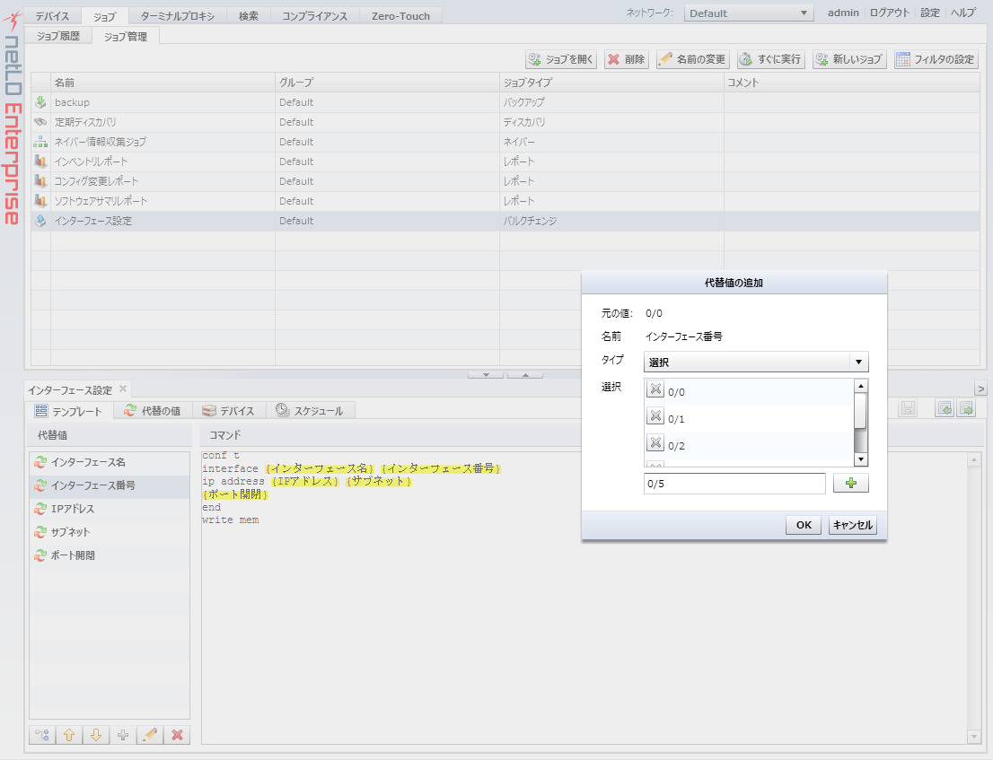Move replacement value up with up arrow
Image resolution: width=993 pixels, height=760 pixels.
pos(69,735)
